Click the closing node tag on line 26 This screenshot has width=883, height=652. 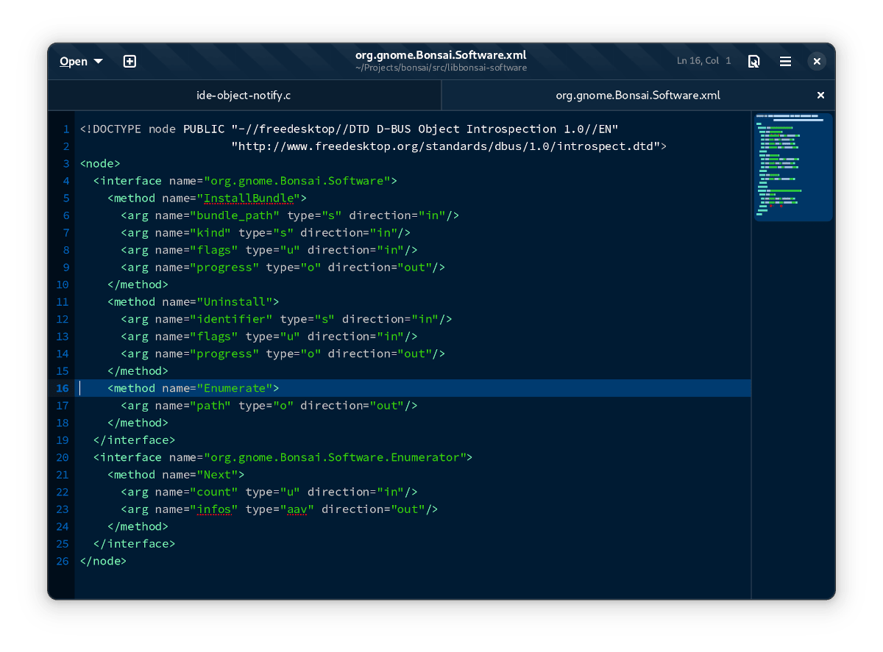(103, 561)
